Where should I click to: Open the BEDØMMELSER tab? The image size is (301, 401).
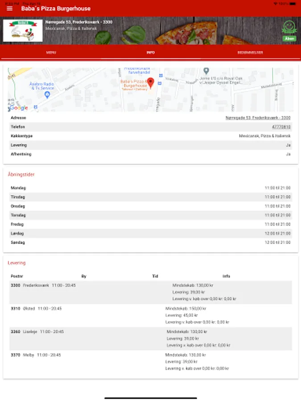point(250,53)
